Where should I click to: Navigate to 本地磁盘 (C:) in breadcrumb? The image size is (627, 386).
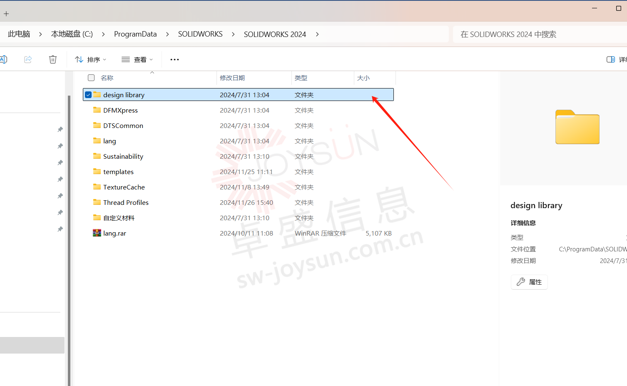click(x=72, y=34)
